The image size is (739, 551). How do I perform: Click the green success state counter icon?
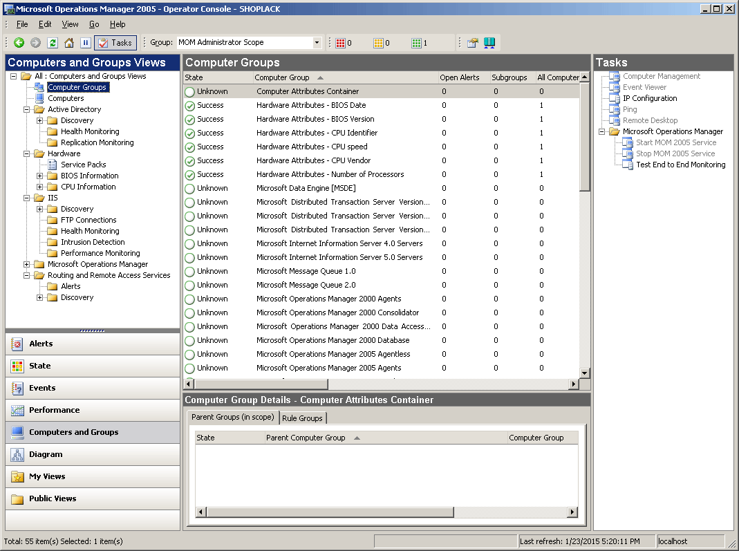click(x=416, y=43)
